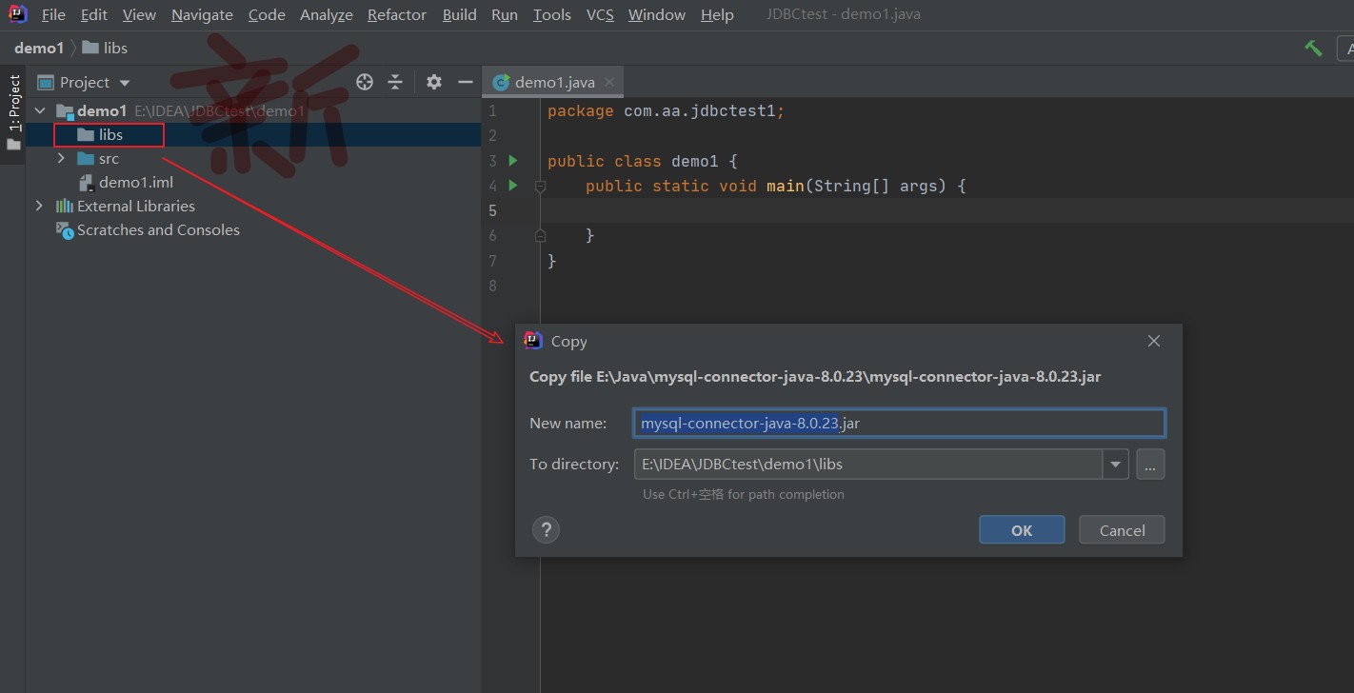Click the New name input field

pyautogui.click(x=899, y=423)
